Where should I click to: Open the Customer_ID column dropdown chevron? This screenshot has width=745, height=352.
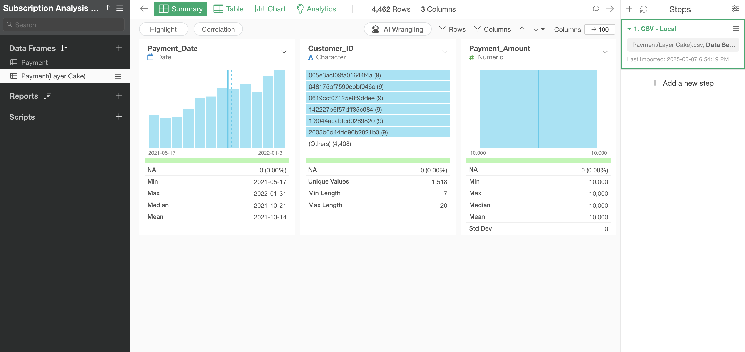(444, 52)
